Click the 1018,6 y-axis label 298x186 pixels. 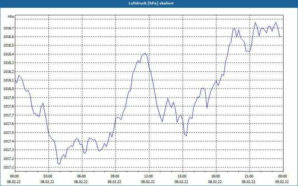9,36
